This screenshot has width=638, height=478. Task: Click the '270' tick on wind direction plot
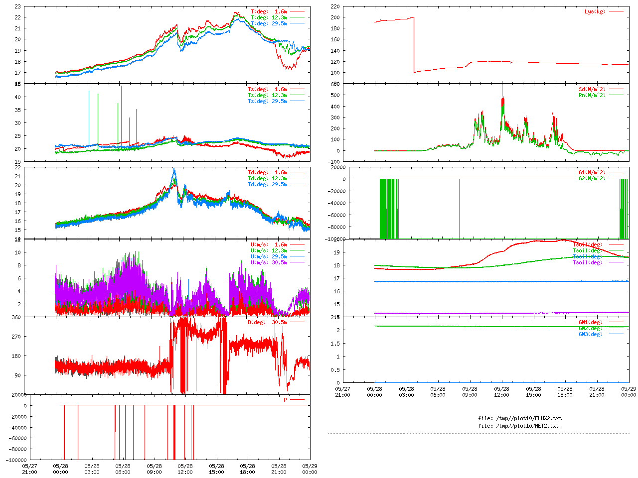pyautogui.click(x=16, y=337)
